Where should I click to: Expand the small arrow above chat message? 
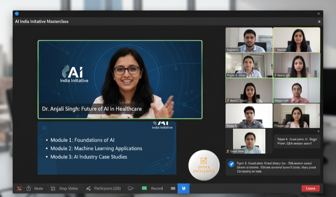(318, 131)
